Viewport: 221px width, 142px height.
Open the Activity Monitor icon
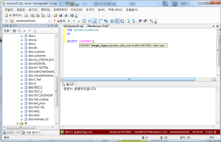(72, 15)
